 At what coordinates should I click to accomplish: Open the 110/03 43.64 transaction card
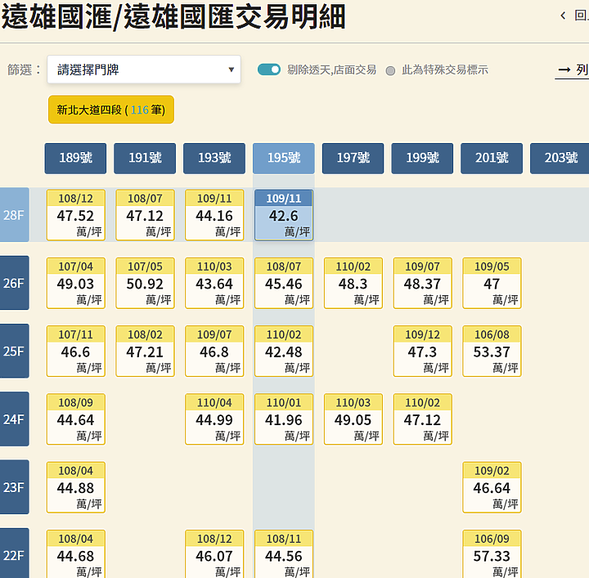(214, 283)
